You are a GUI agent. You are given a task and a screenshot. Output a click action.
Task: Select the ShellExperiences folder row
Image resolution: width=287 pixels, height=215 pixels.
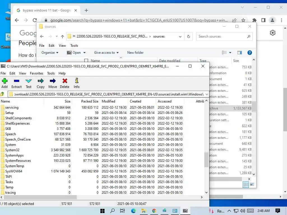click(x=102, y=123)
